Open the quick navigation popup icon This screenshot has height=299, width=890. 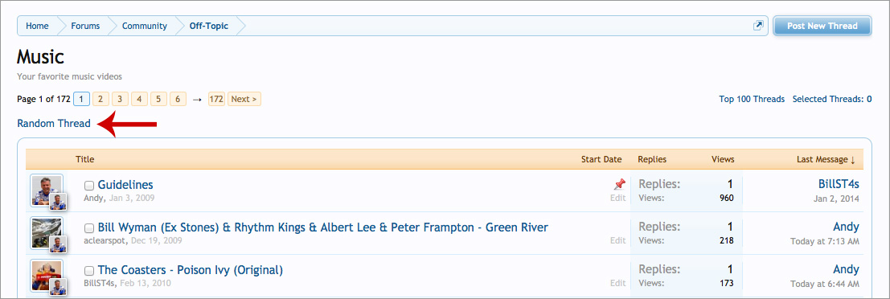point(758,26)
